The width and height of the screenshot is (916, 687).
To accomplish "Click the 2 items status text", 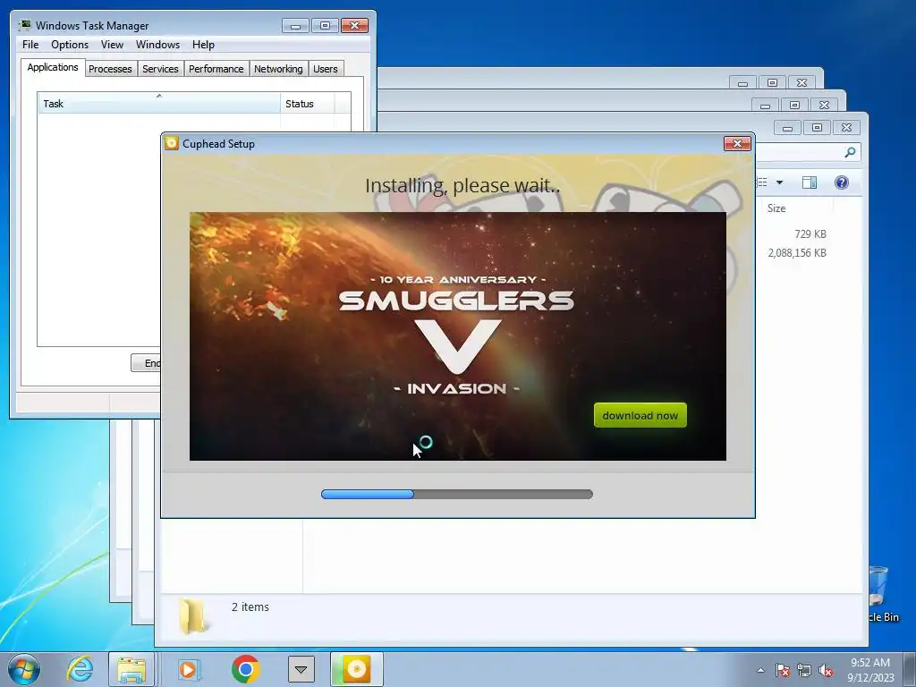I will point(250,607).
